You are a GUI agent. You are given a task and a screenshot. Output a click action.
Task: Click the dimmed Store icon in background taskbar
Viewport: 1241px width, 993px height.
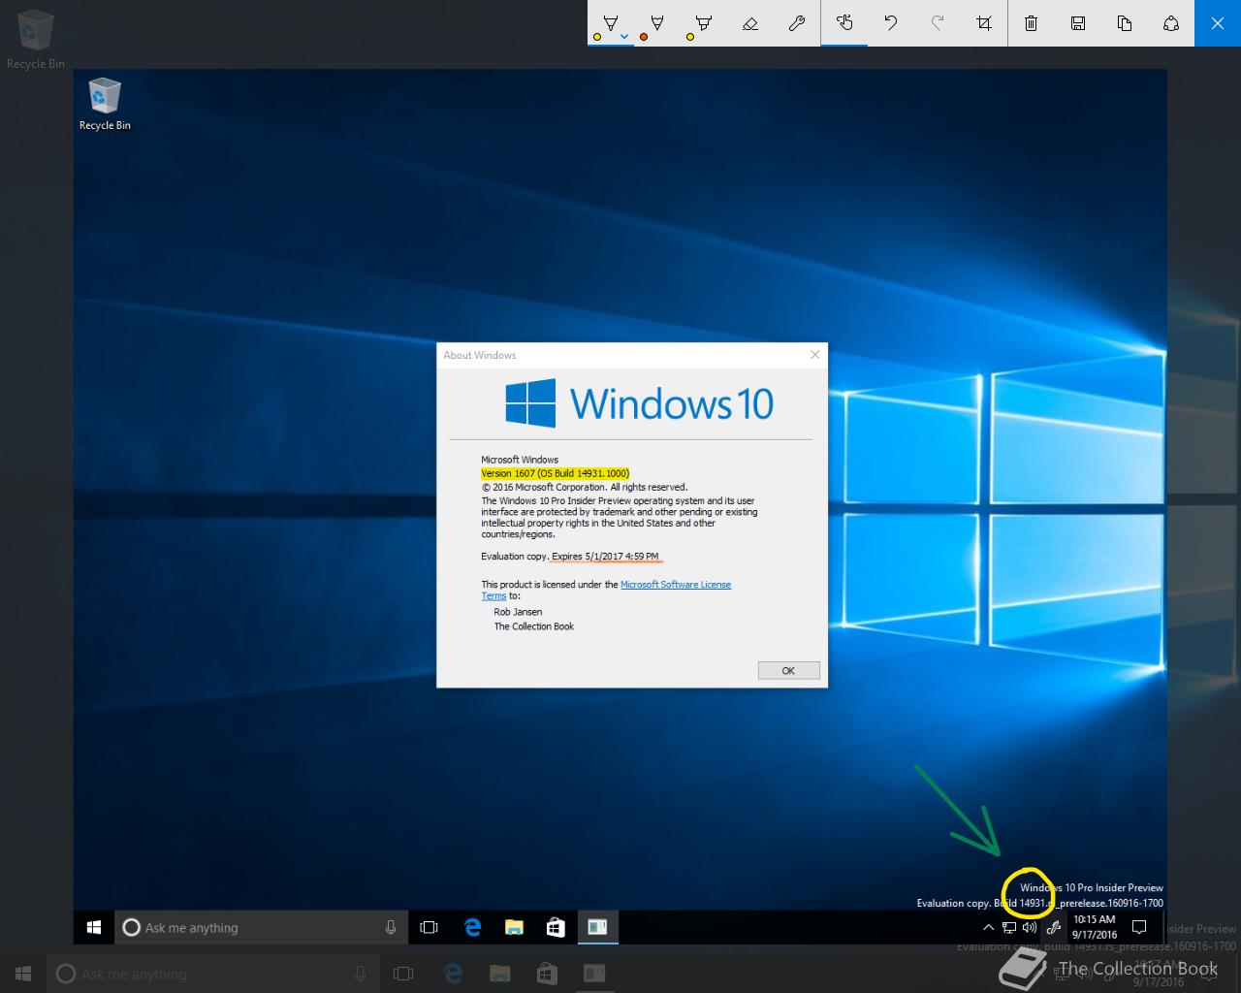point(546,973)
